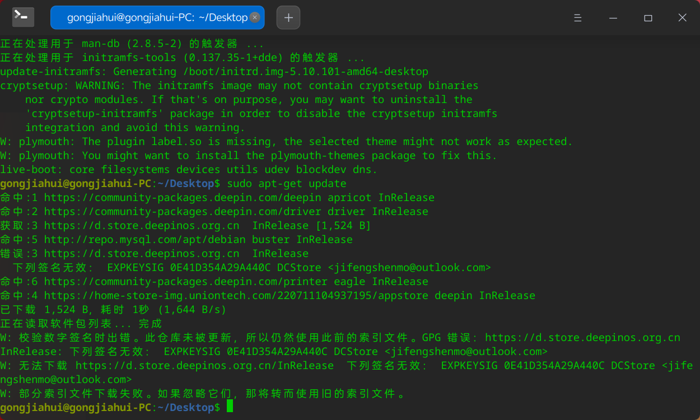Image resolution: width=700 pixels, height=420 pixels.
Task: Open a new tab via the plus icon
Action: [287, 17]
